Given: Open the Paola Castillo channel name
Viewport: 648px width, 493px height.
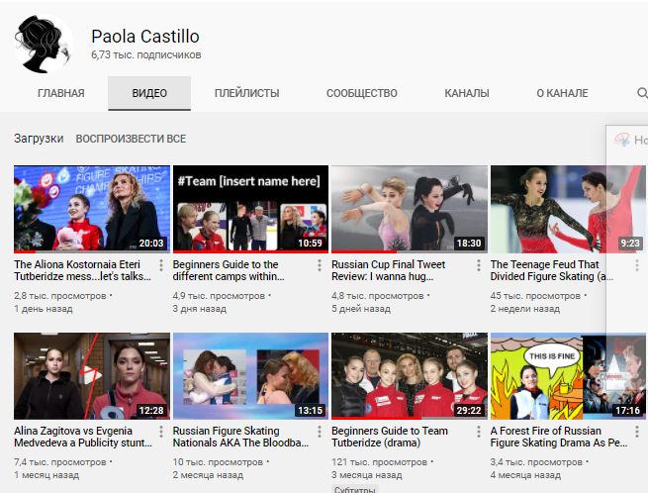Looking at the screenshot, I should tap(145, 37).
